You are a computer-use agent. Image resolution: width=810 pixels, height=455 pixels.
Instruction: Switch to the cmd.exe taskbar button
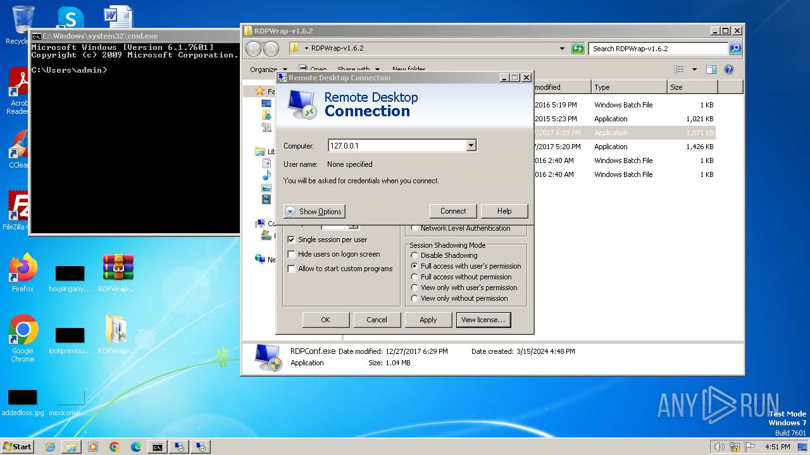click(x=158, y=447)
